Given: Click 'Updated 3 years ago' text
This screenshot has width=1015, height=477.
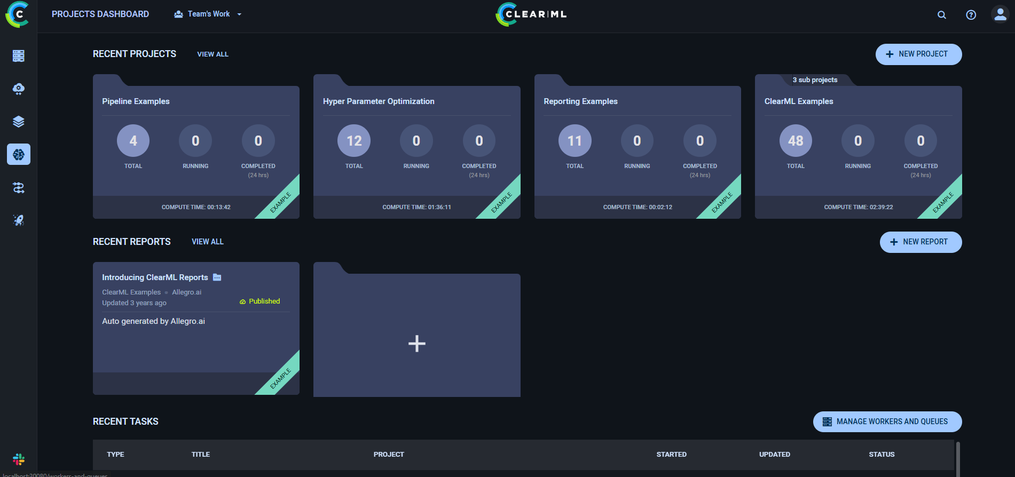Looking at the screenshot, I should pos(134,303).
